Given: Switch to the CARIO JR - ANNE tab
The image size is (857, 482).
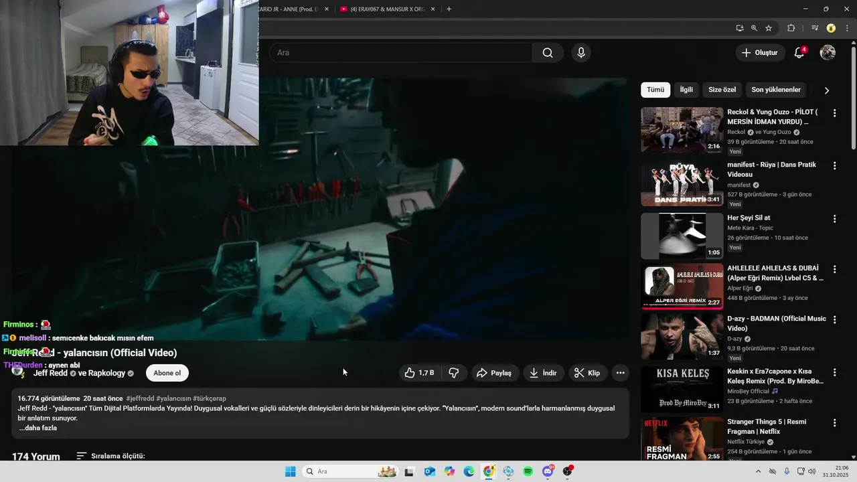Looking at the screenshot, I should point(290,9).
